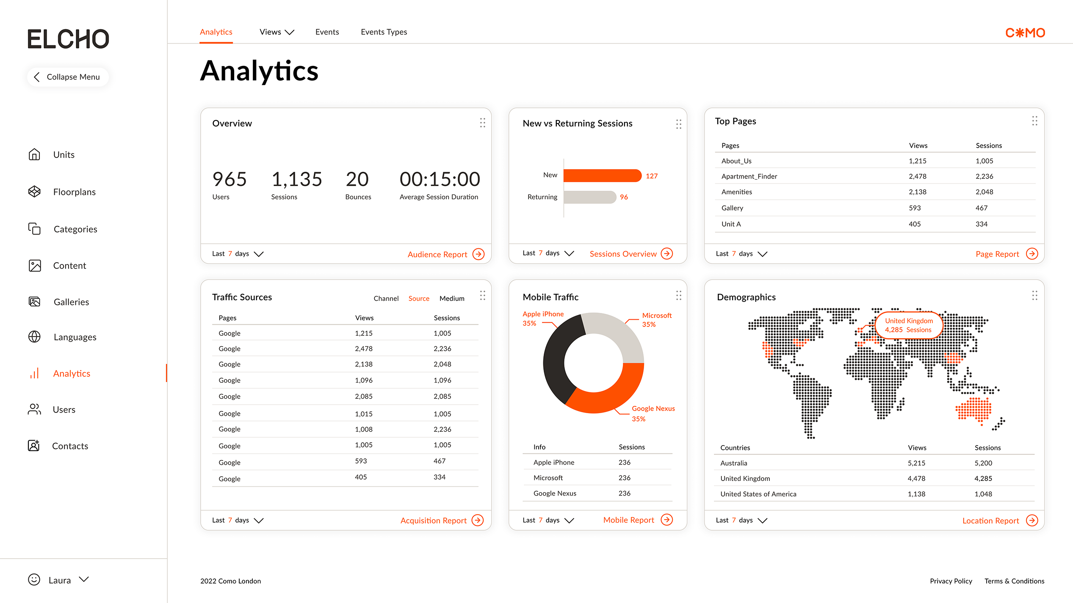This screenshot has height=603, width=1073.
Task: Select the Languages globe icon
Action: click(x=34, y=337)
